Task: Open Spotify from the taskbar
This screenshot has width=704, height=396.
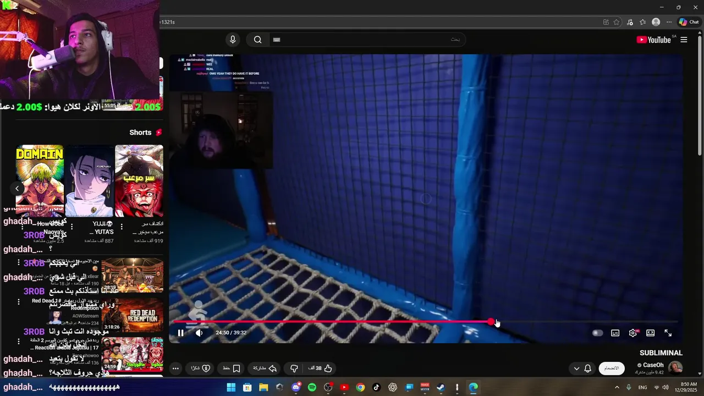Action: click(312, 387)
